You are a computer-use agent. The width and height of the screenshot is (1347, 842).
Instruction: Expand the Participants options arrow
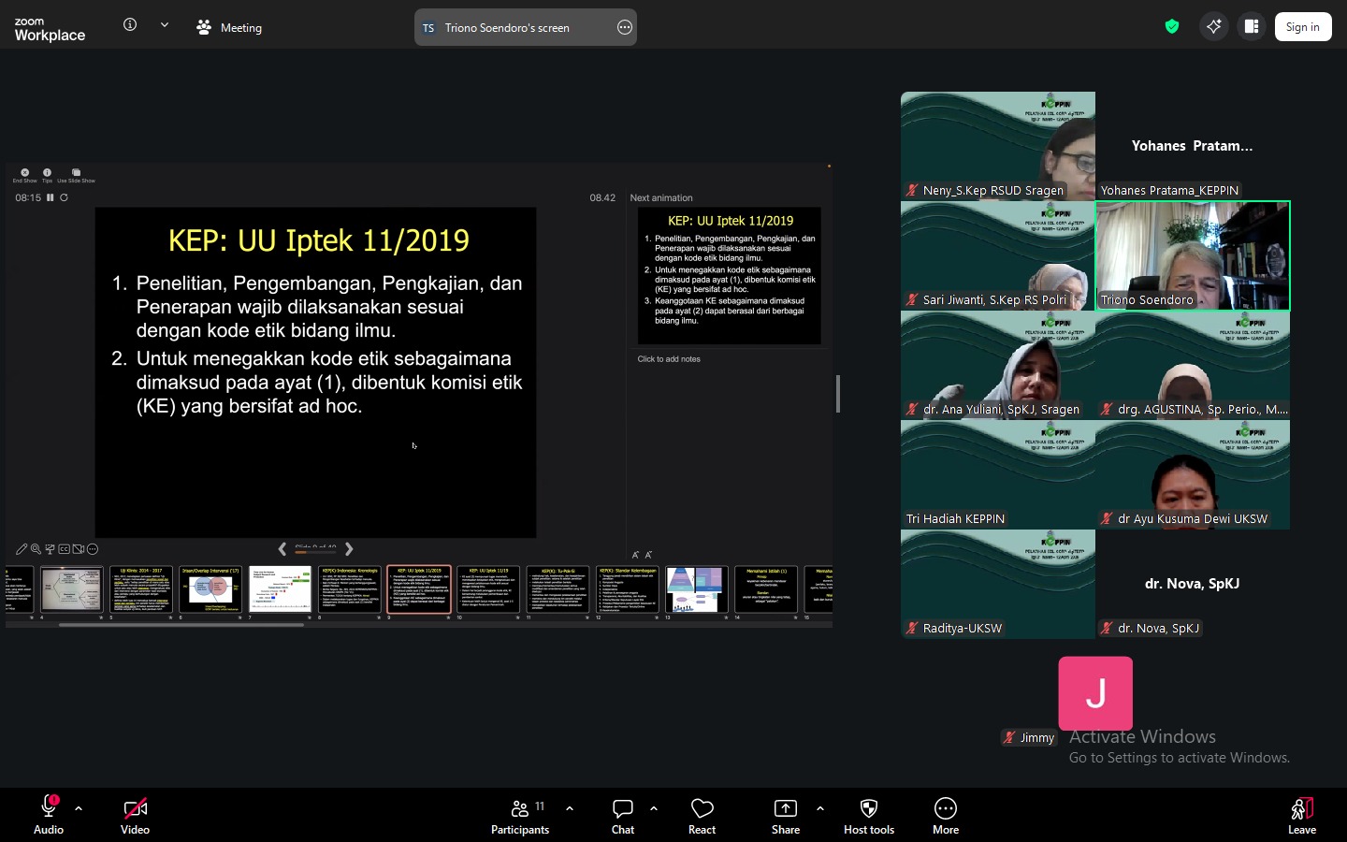(570, 808)
